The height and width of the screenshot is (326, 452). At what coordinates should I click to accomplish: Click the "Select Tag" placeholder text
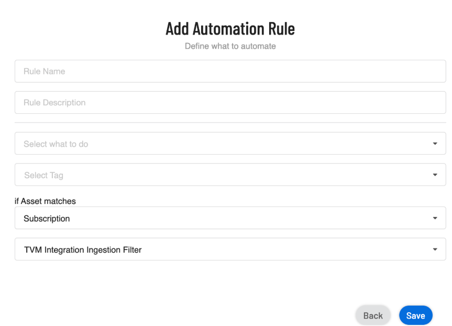(43, 176)
